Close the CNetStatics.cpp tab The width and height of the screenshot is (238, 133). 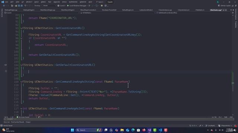click(x=226, y=10)
